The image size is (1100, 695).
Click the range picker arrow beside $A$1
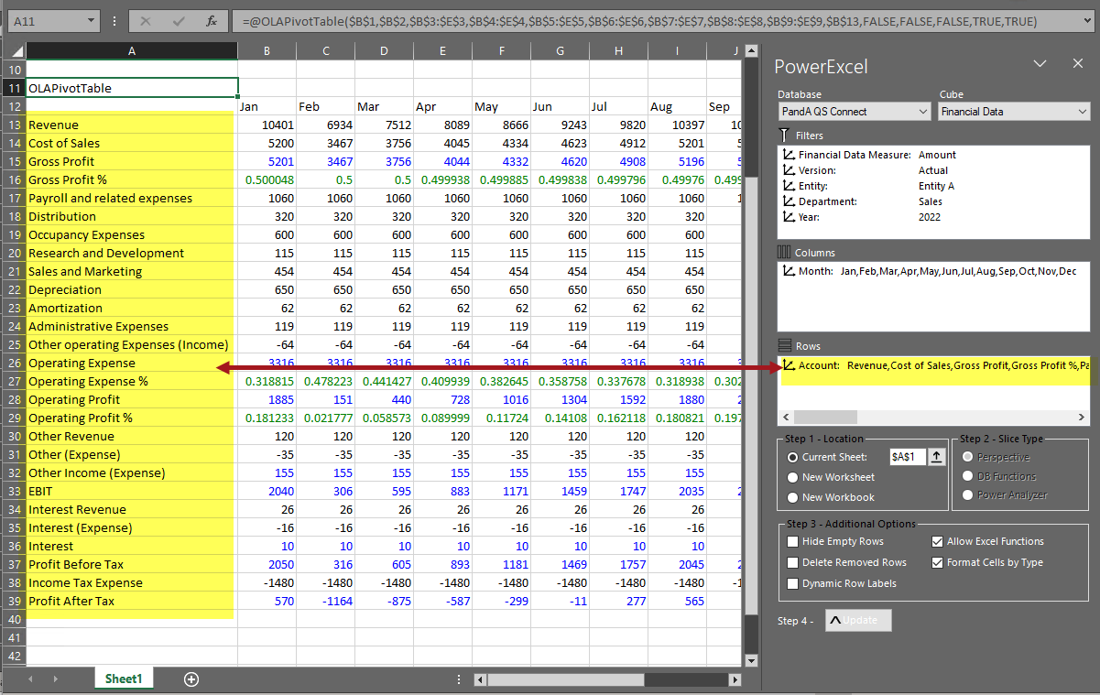tap(937, 457)
